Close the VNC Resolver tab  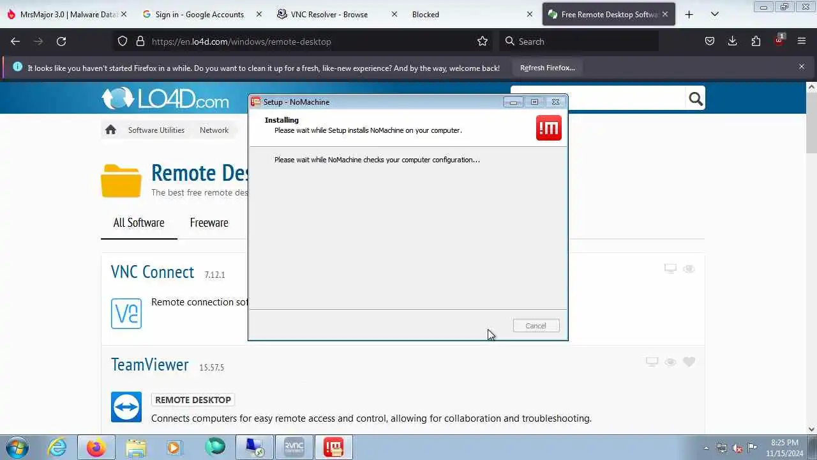click(394, 14)
